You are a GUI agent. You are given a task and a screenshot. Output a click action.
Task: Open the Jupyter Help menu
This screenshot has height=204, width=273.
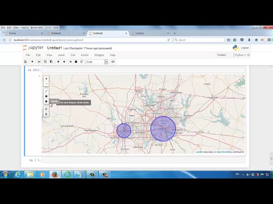[113, 55]
